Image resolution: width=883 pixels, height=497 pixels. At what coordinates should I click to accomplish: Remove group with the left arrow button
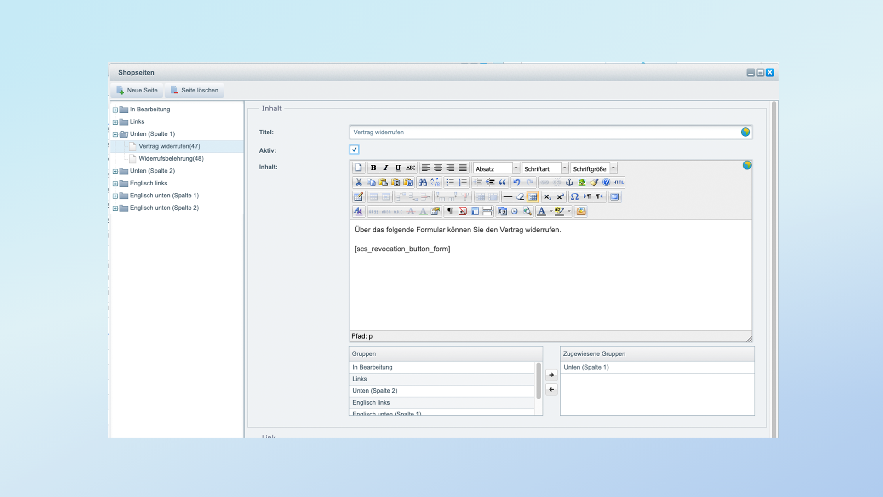point(551,390)
